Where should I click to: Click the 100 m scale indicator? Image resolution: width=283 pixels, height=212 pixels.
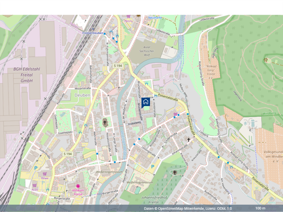click(x=260, y=208)
